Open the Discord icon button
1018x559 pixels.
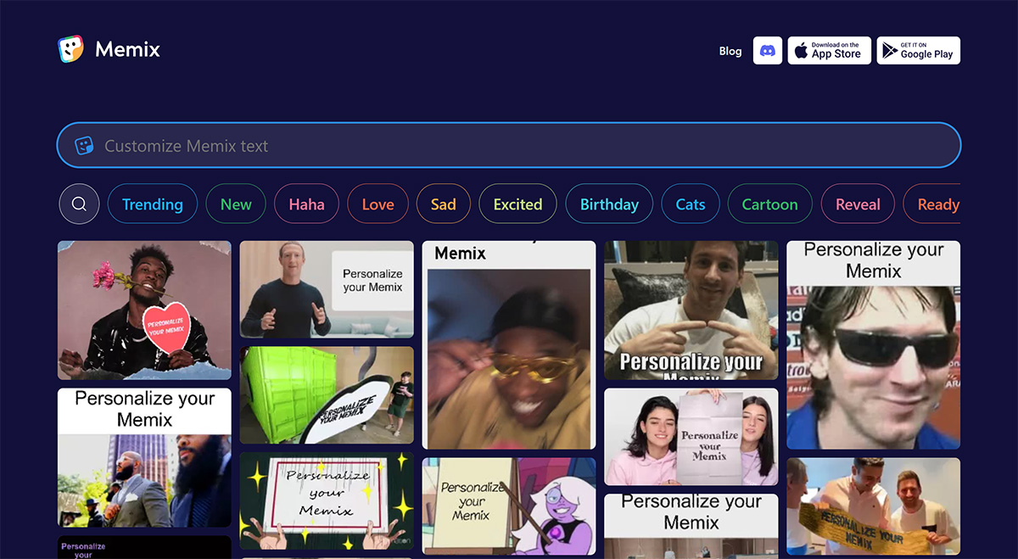click(768, 50)
